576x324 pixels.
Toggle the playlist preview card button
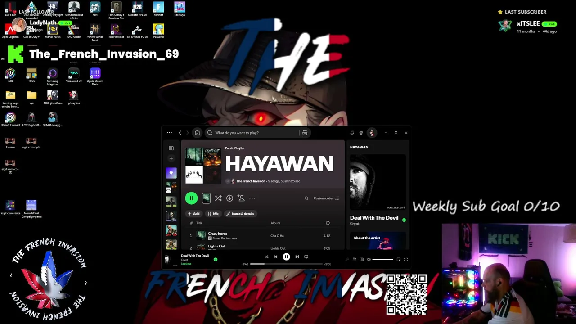206,198
